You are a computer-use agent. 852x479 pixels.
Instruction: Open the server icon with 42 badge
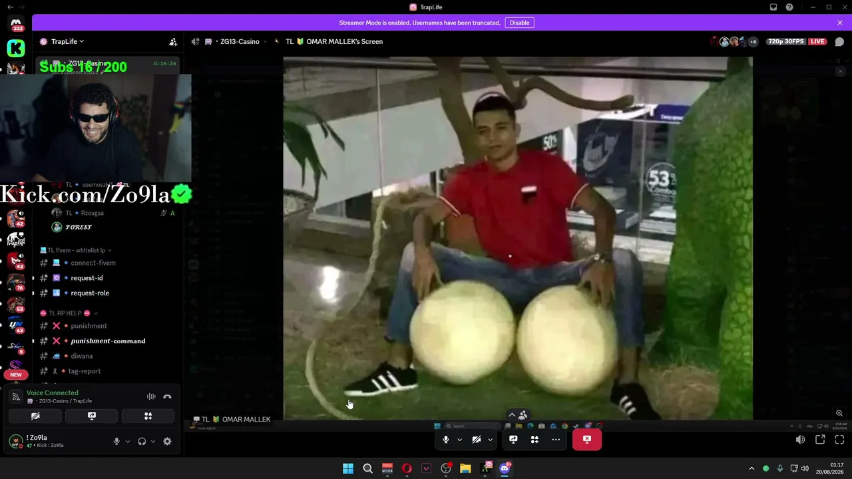click(16, 219)
